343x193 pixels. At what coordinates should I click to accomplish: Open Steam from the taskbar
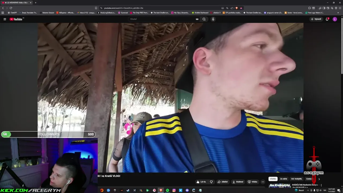[128, 190]
